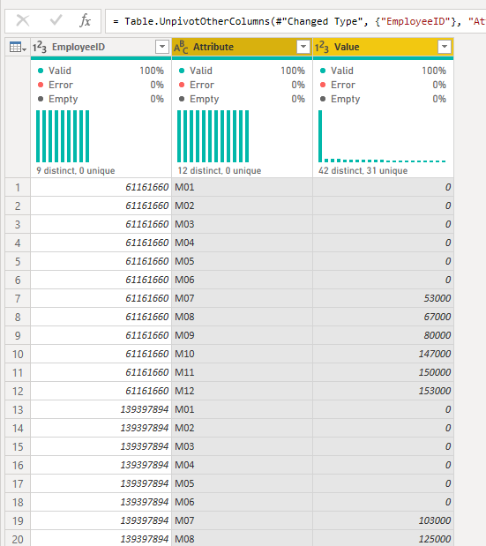Image resolution: width=486 pixels, height=546 pixels.
Task: Select row number 7
Action: click(18, 298)
